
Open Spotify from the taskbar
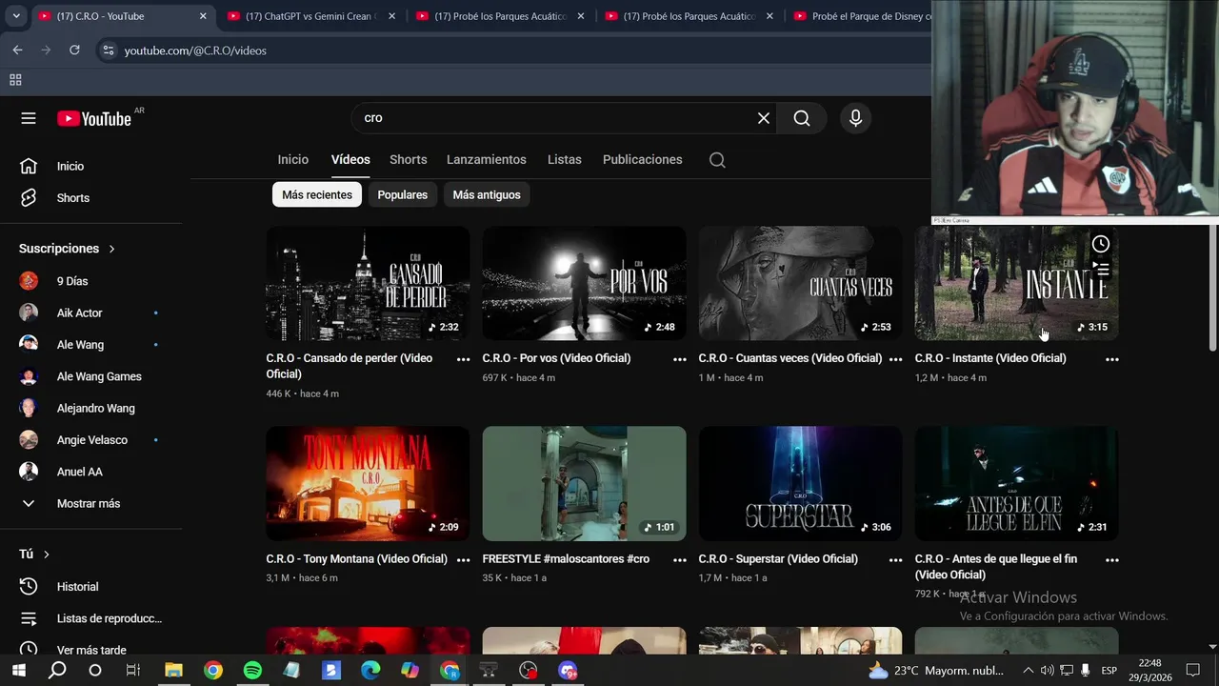point(252,671)
